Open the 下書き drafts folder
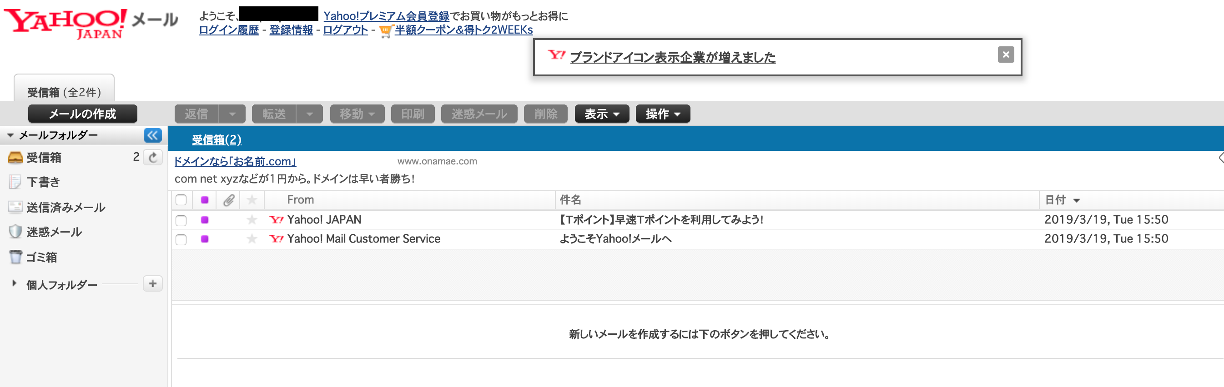1224x387 pixels. click(x=44, y=182)
